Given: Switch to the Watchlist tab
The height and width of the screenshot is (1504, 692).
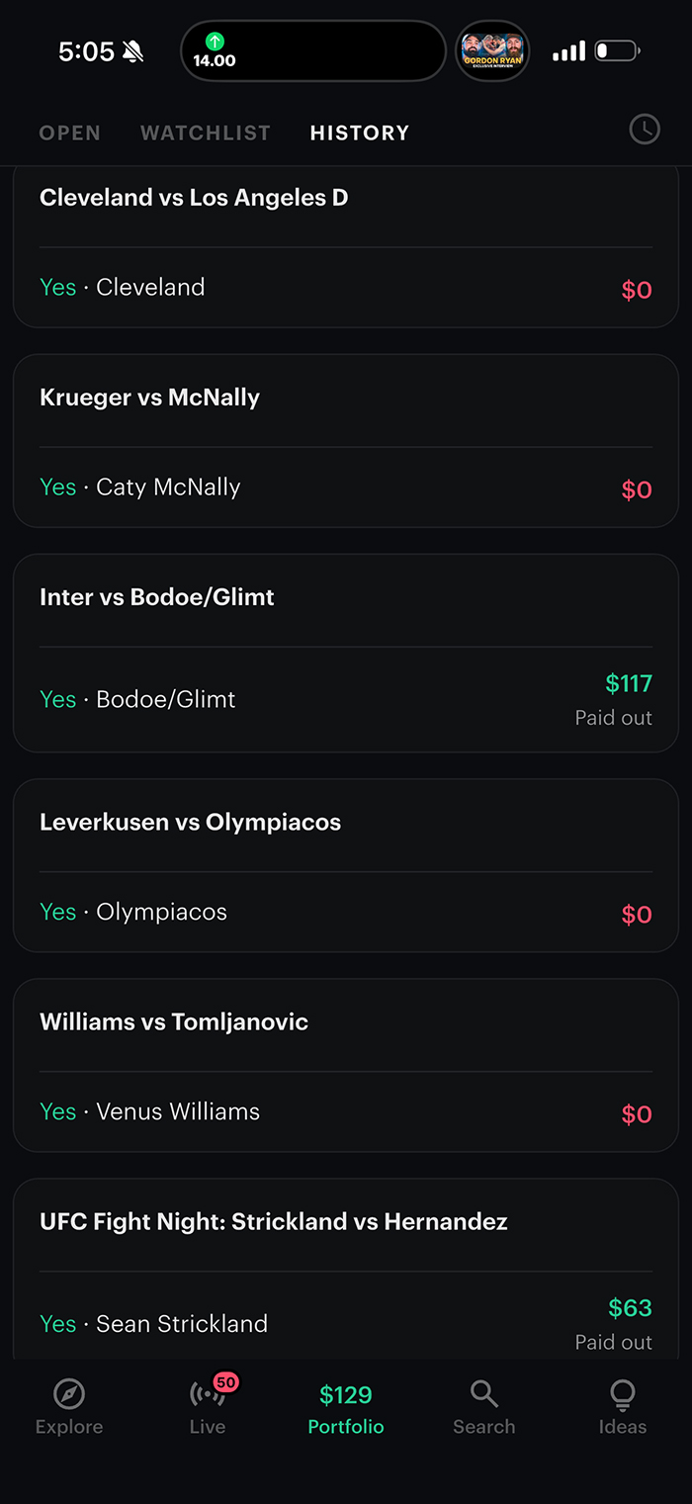Looking at the screenshot, I should tap(205, 133).
